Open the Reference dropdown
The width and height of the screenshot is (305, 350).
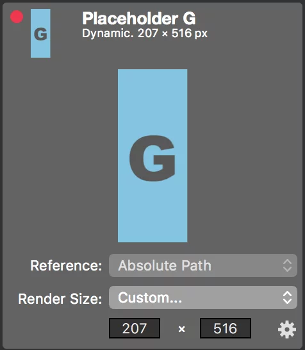(x=203, y=265)
